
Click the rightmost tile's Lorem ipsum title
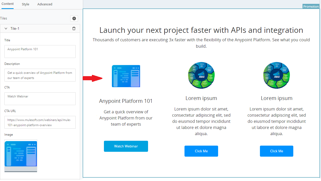point(277,98)
